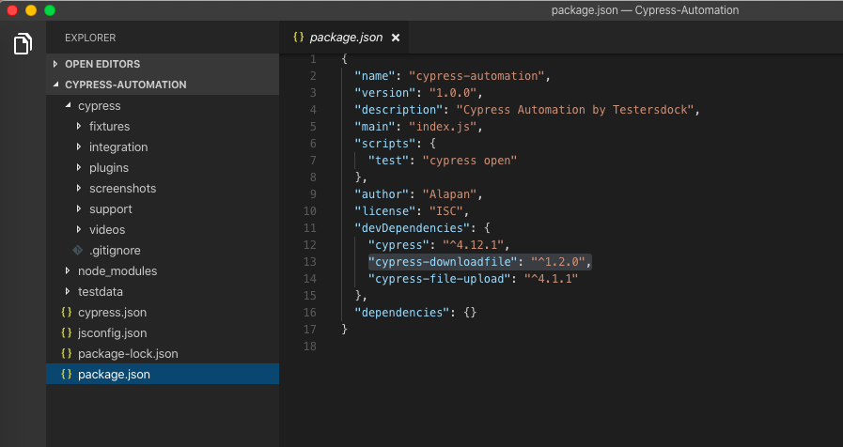Expand the videos folder arrow
Viewport: 843px width, 447px height.
[79, 229]
